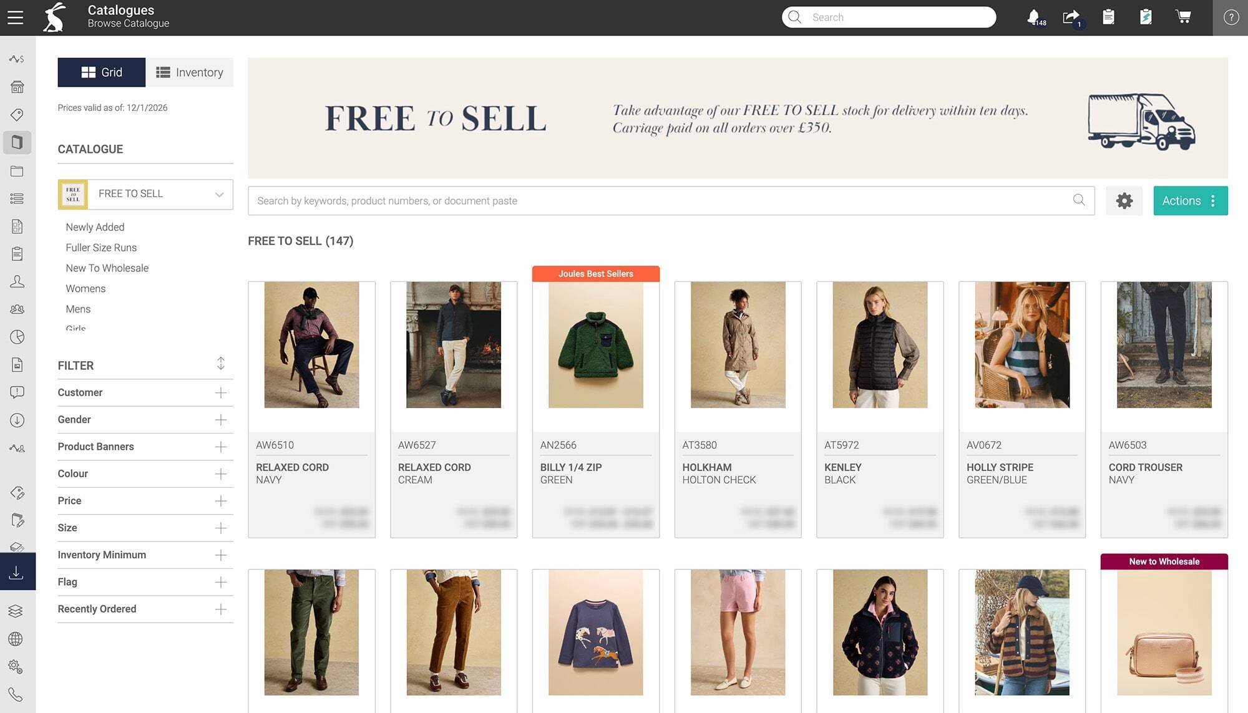1248x713 pixels.
Task: Open catalogue settings gear
Action: pyautogui.click(x=1124, y=201)
